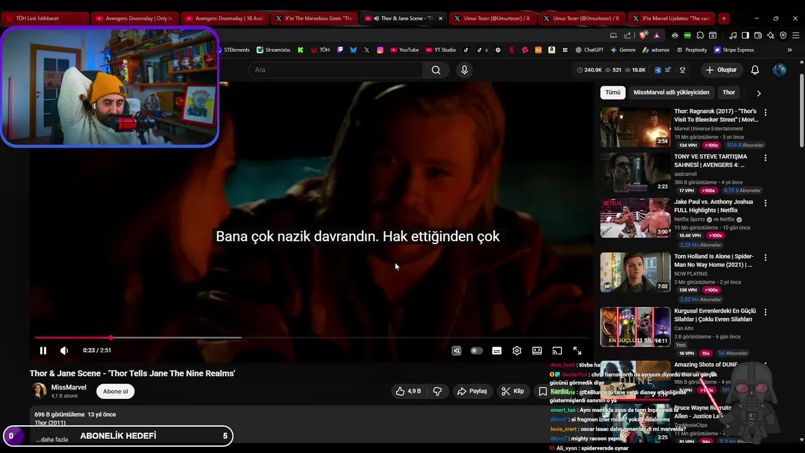Select the Thor filter chip

tap(729, 92)
